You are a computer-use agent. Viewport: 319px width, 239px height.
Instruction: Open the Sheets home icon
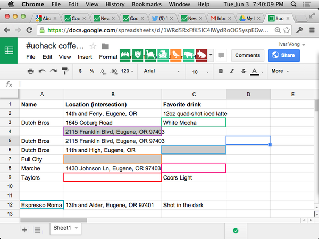click(9, 50)
